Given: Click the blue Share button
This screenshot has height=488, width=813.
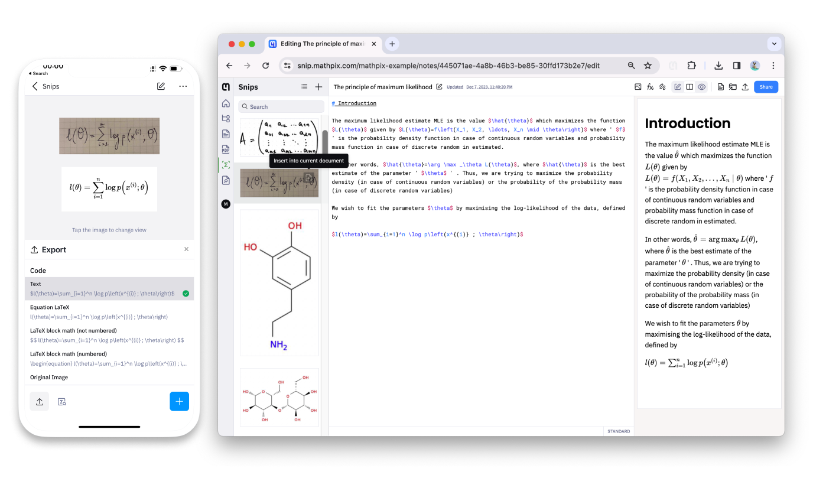Looking at the screenshot, I should (766, 86).
